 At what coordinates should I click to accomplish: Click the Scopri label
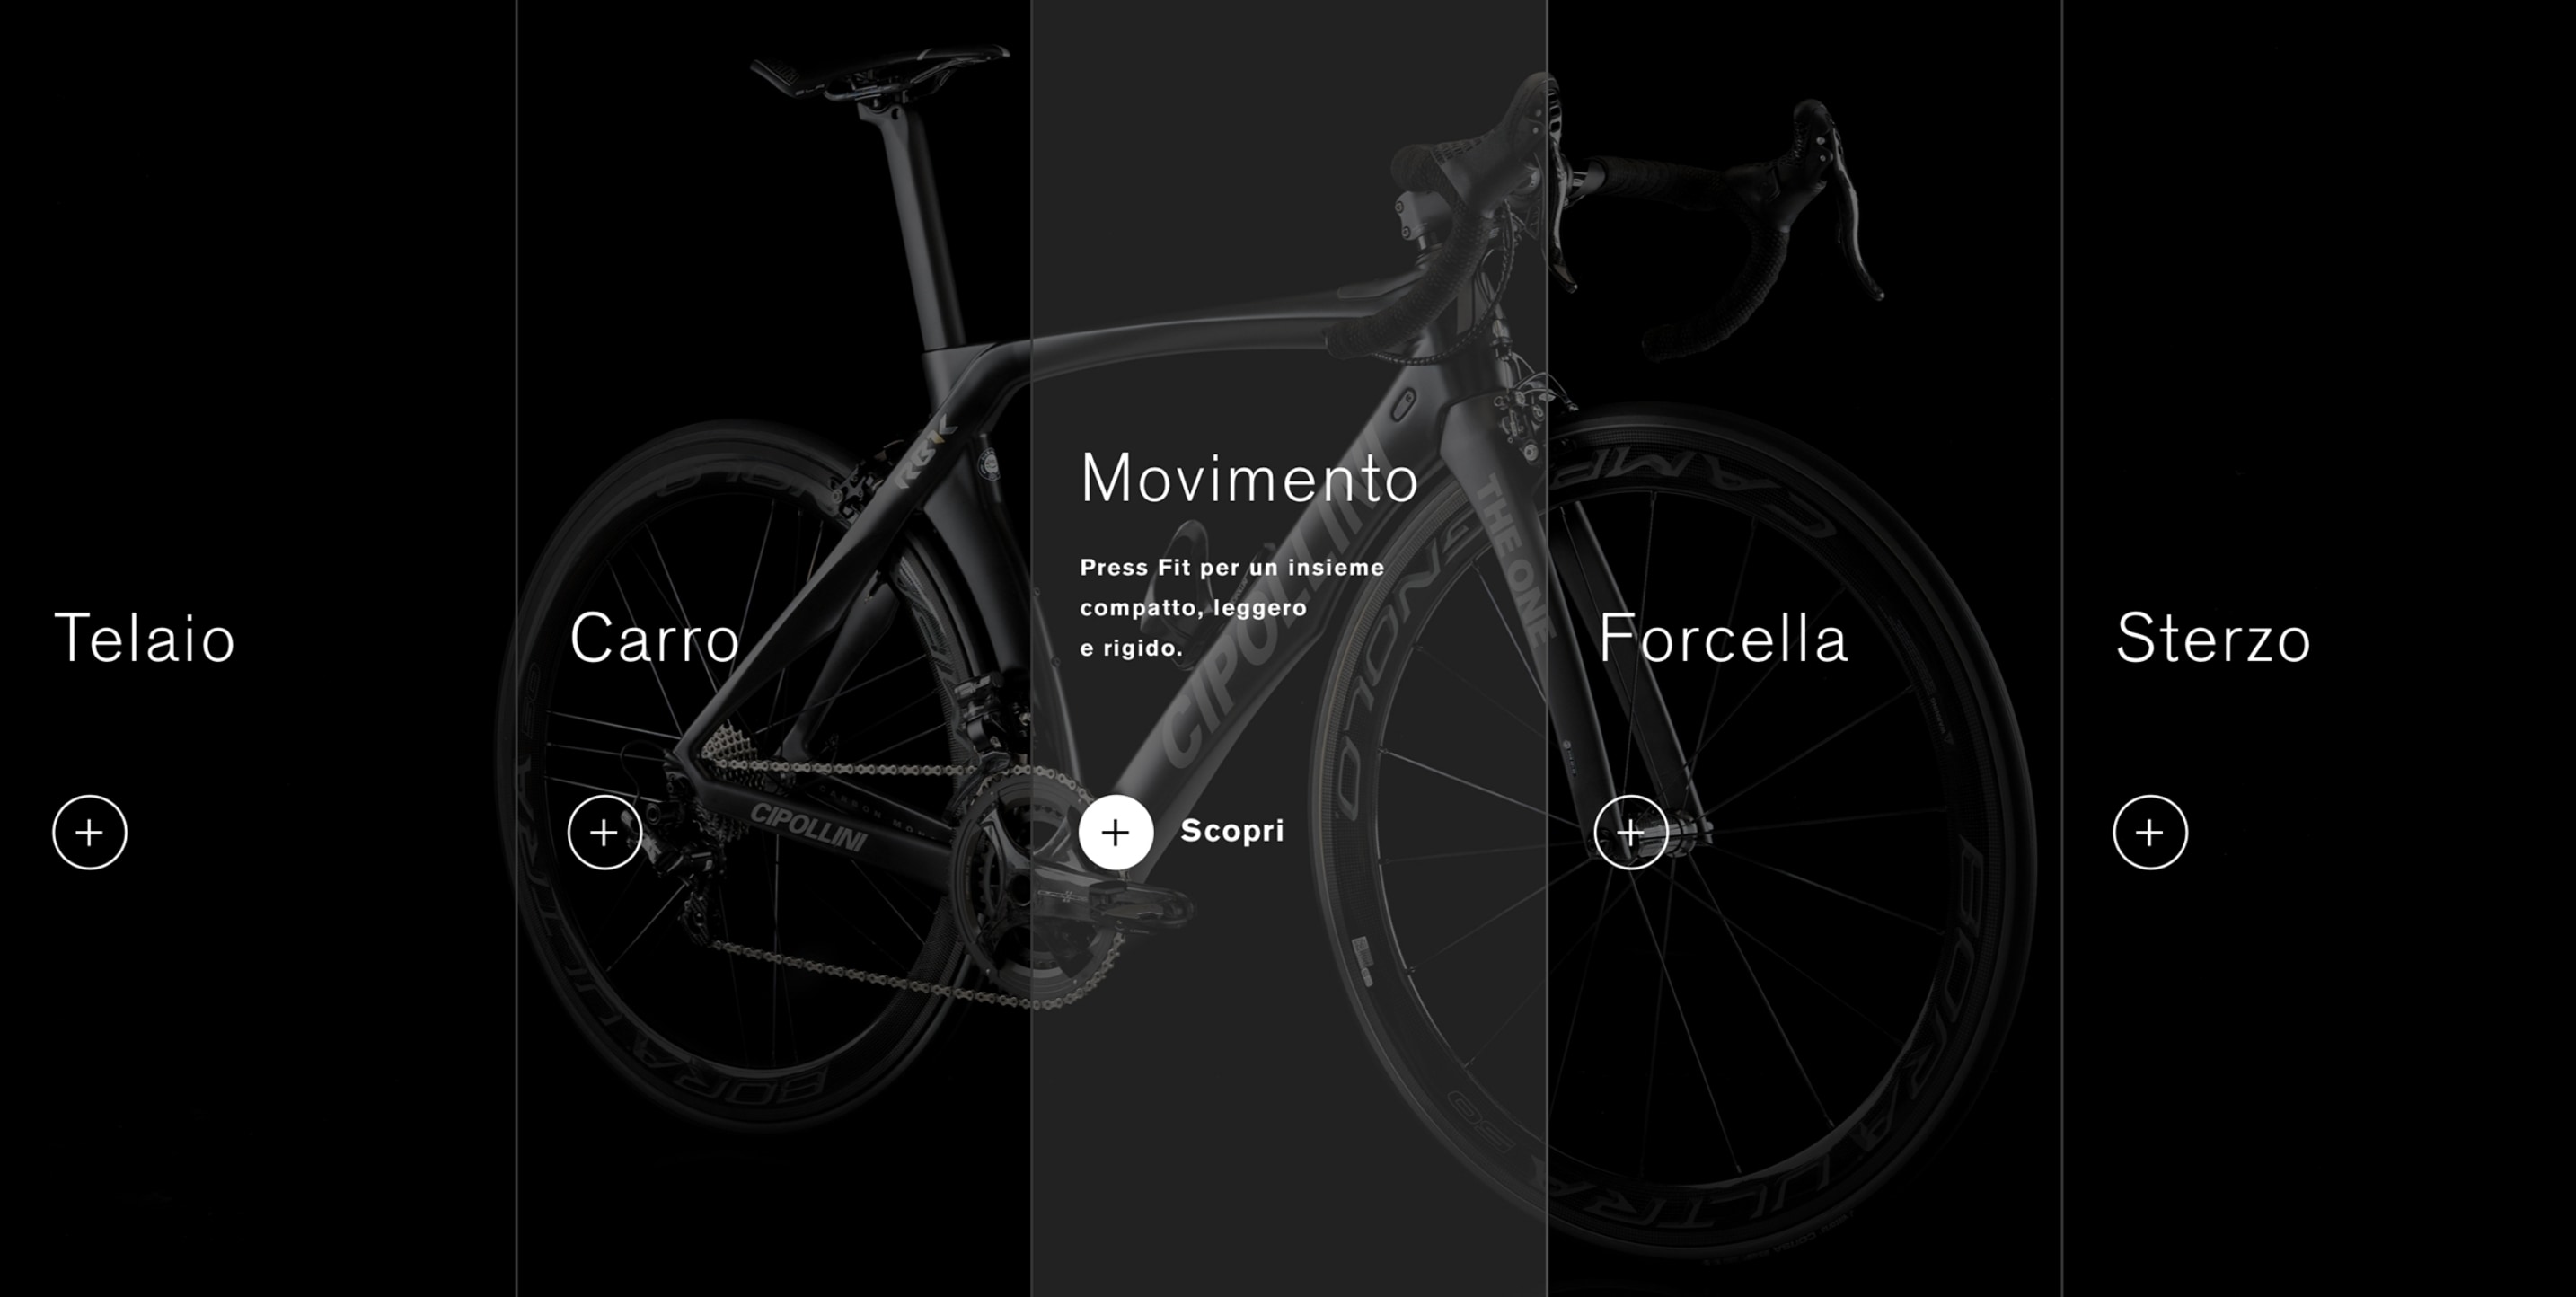[1232, 831]
